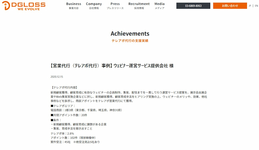Open the Recruitment 採用情報 menu
The width and height of the screenshot is (259, 150).
click(139, 6)
